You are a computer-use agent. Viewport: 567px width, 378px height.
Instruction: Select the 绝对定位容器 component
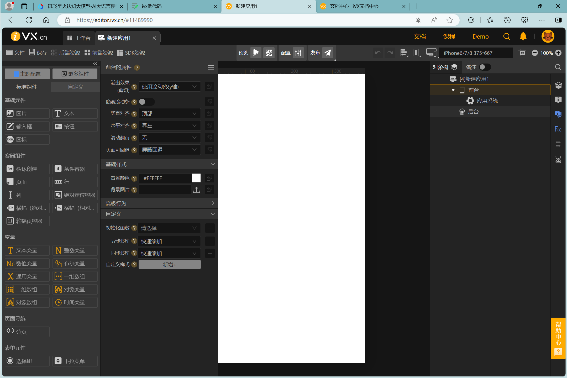(x=75, y=195)
